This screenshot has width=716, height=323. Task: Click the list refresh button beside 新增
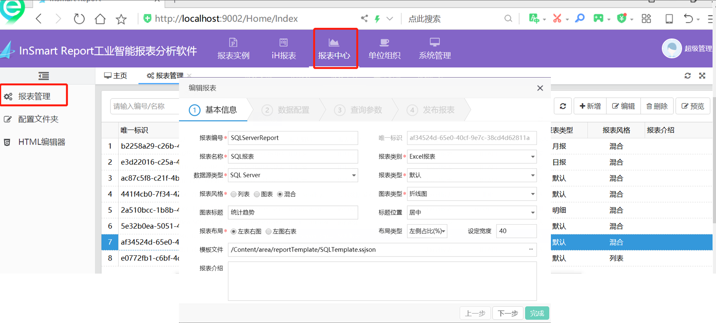click(563, 106)
